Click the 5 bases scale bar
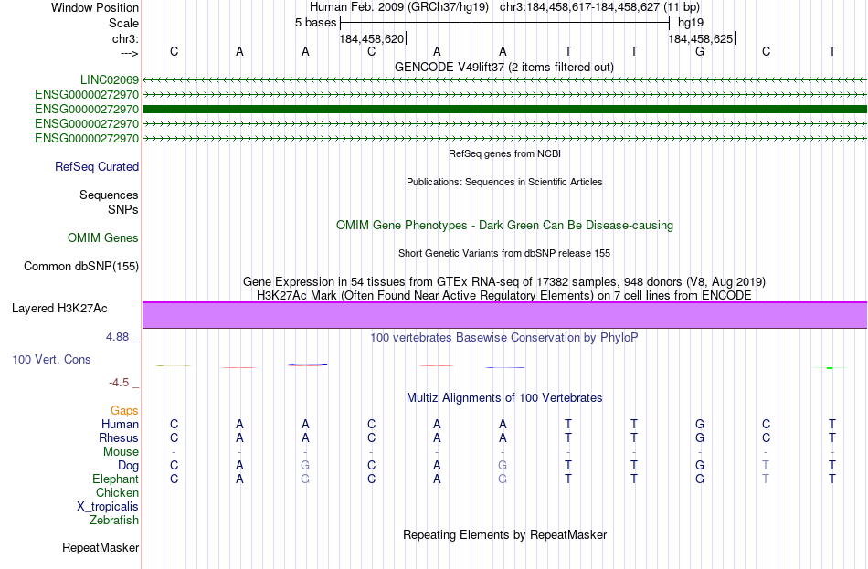 505,23
